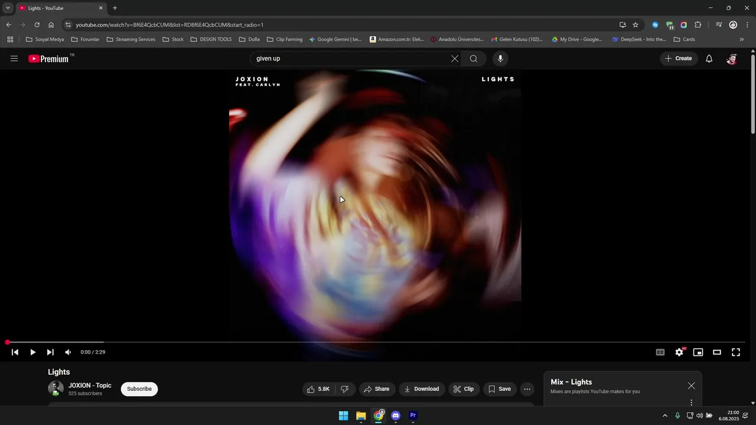Click the 525 subscribers text

(x=85, y=394)
